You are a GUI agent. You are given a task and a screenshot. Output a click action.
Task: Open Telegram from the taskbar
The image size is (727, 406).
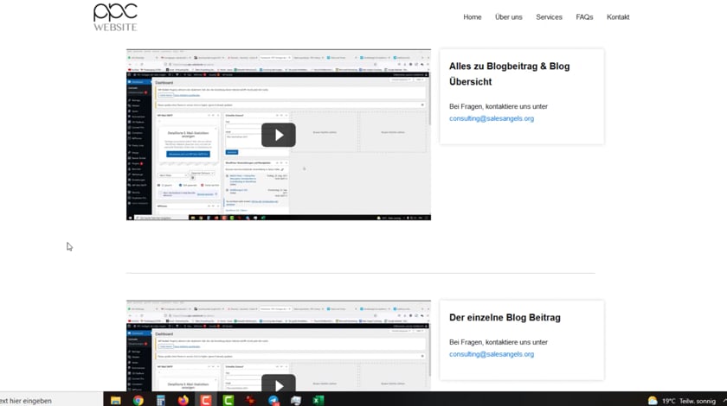(x=273, y=401)
